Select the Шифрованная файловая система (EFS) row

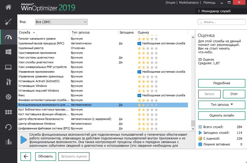tap(103, 129)
